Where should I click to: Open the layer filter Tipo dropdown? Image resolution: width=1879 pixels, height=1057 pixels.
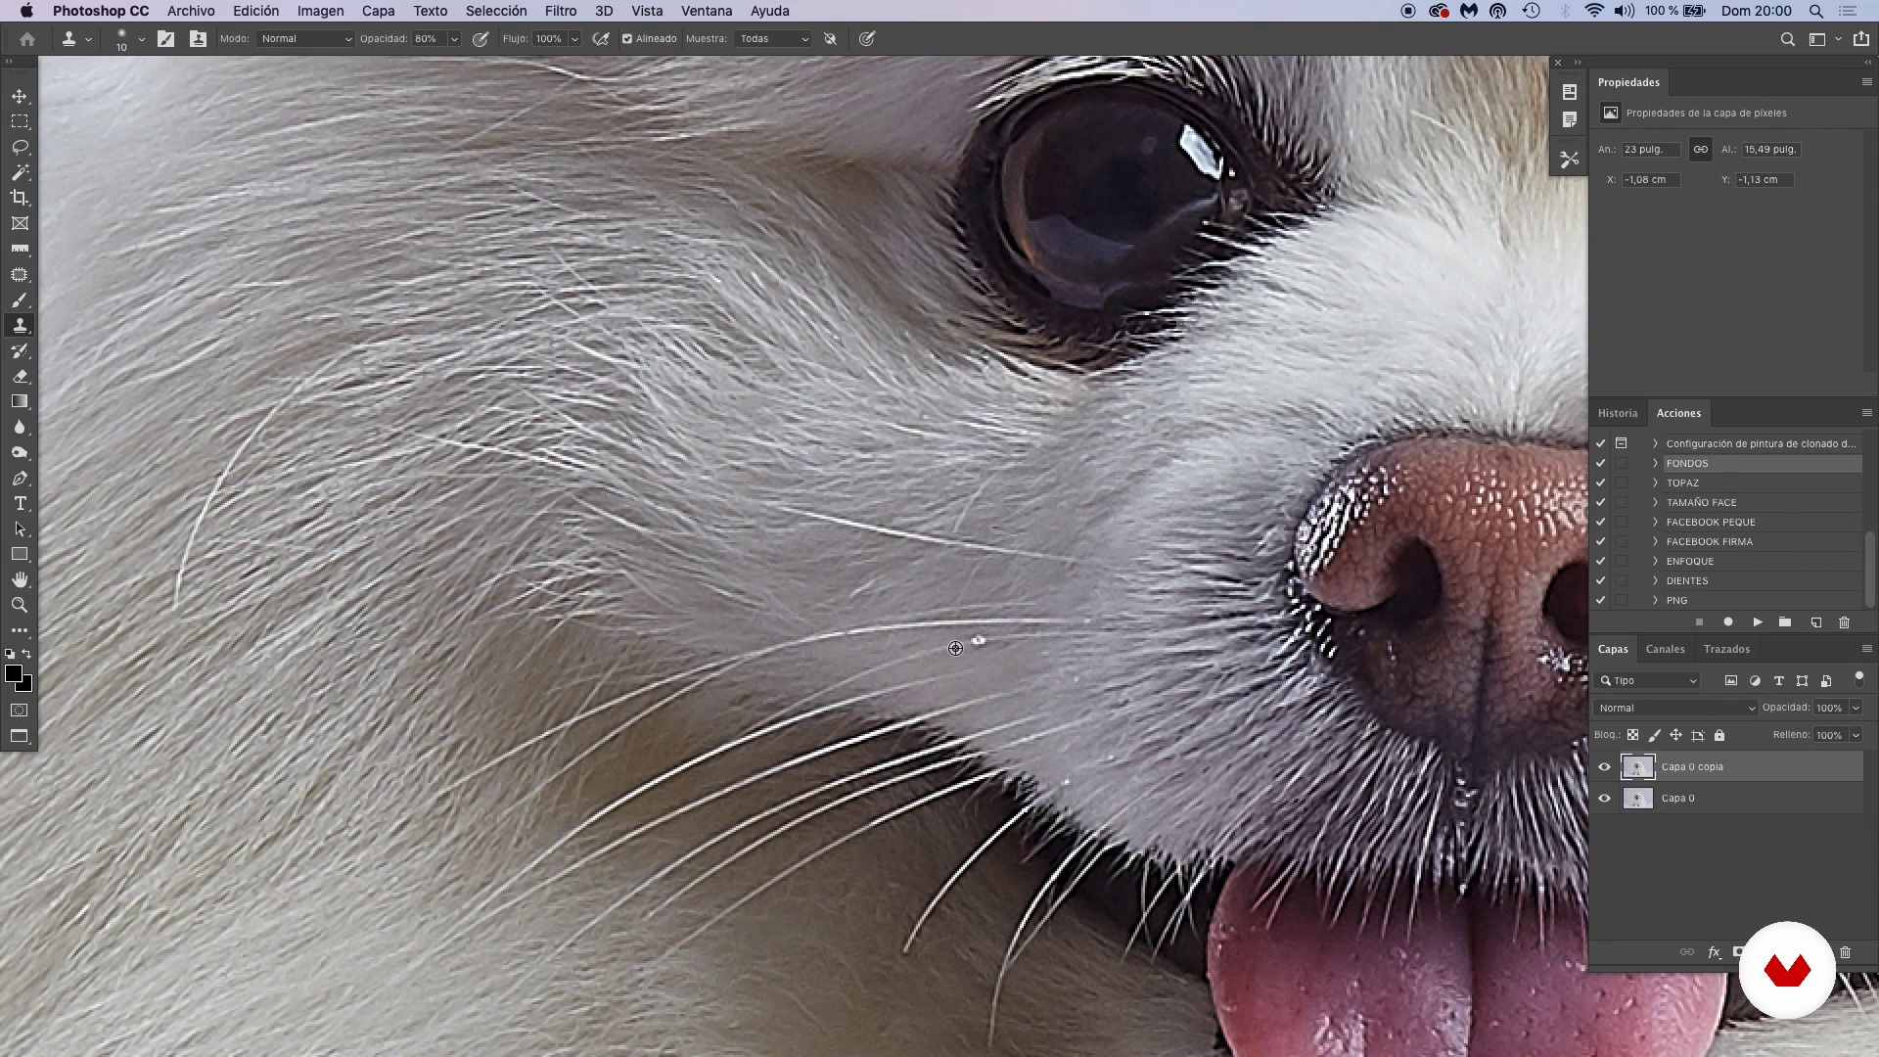(1647, 680)
